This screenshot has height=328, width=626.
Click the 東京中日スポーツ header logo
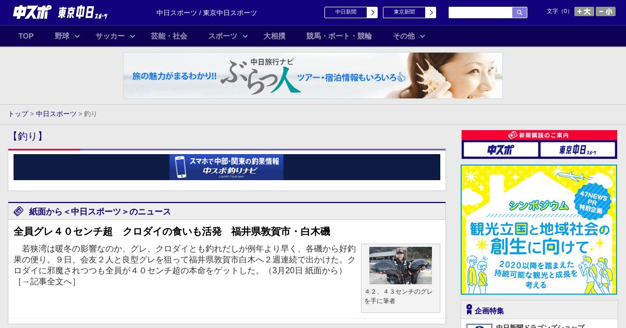click(83, 12)
